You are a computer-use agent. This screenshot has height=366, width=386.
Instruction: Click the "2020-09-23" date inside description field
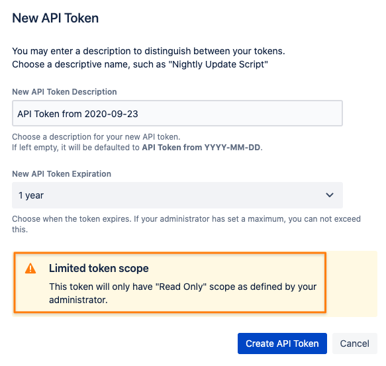click(111, 114)
